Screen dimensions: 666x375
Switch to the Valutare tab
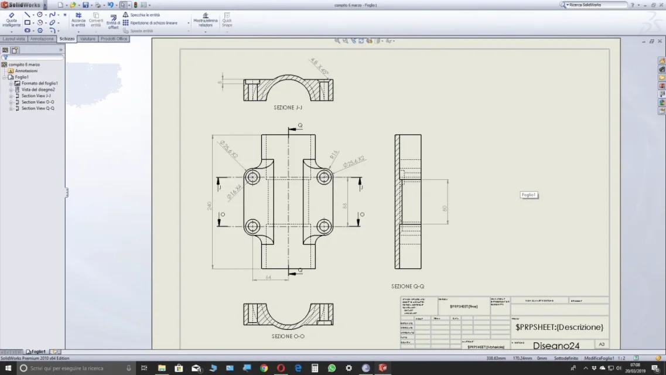click(x=87, y=39)
